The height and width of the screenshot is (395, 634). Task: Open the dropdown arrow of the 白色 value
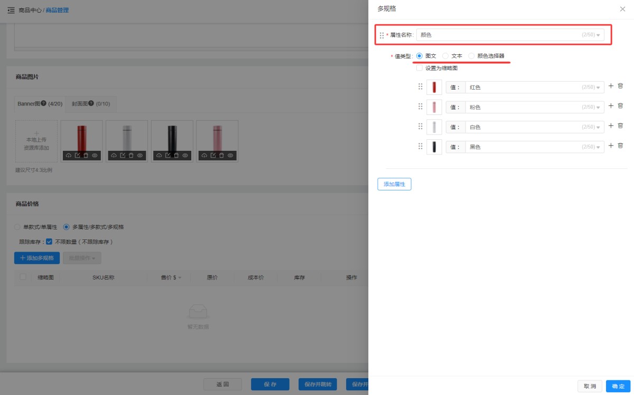599,127
